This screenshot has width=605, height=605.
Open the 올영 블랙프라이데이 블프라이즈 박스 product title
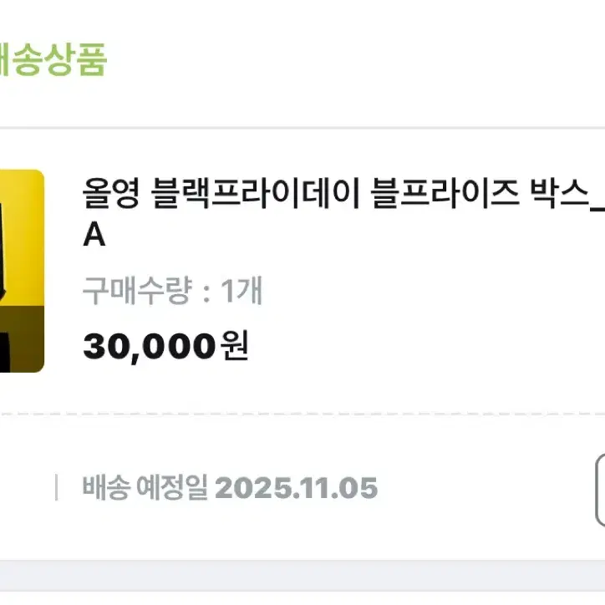(x=343, y=212)
